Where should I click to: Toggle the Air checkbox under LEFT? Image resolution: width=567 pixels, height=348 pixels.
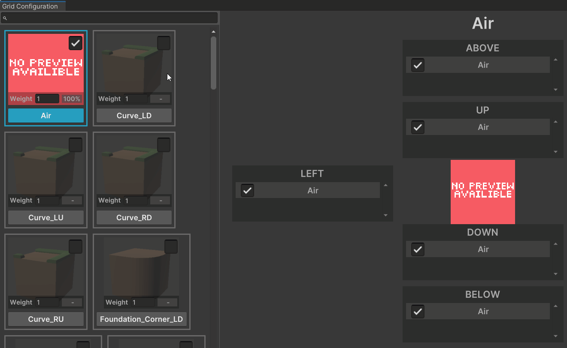click(x=247, y=191)
